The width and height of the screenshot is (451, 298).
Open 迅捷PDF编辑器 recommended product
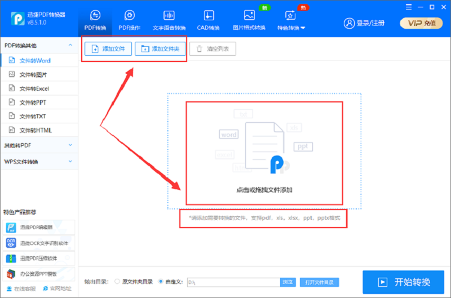point(39,228)
